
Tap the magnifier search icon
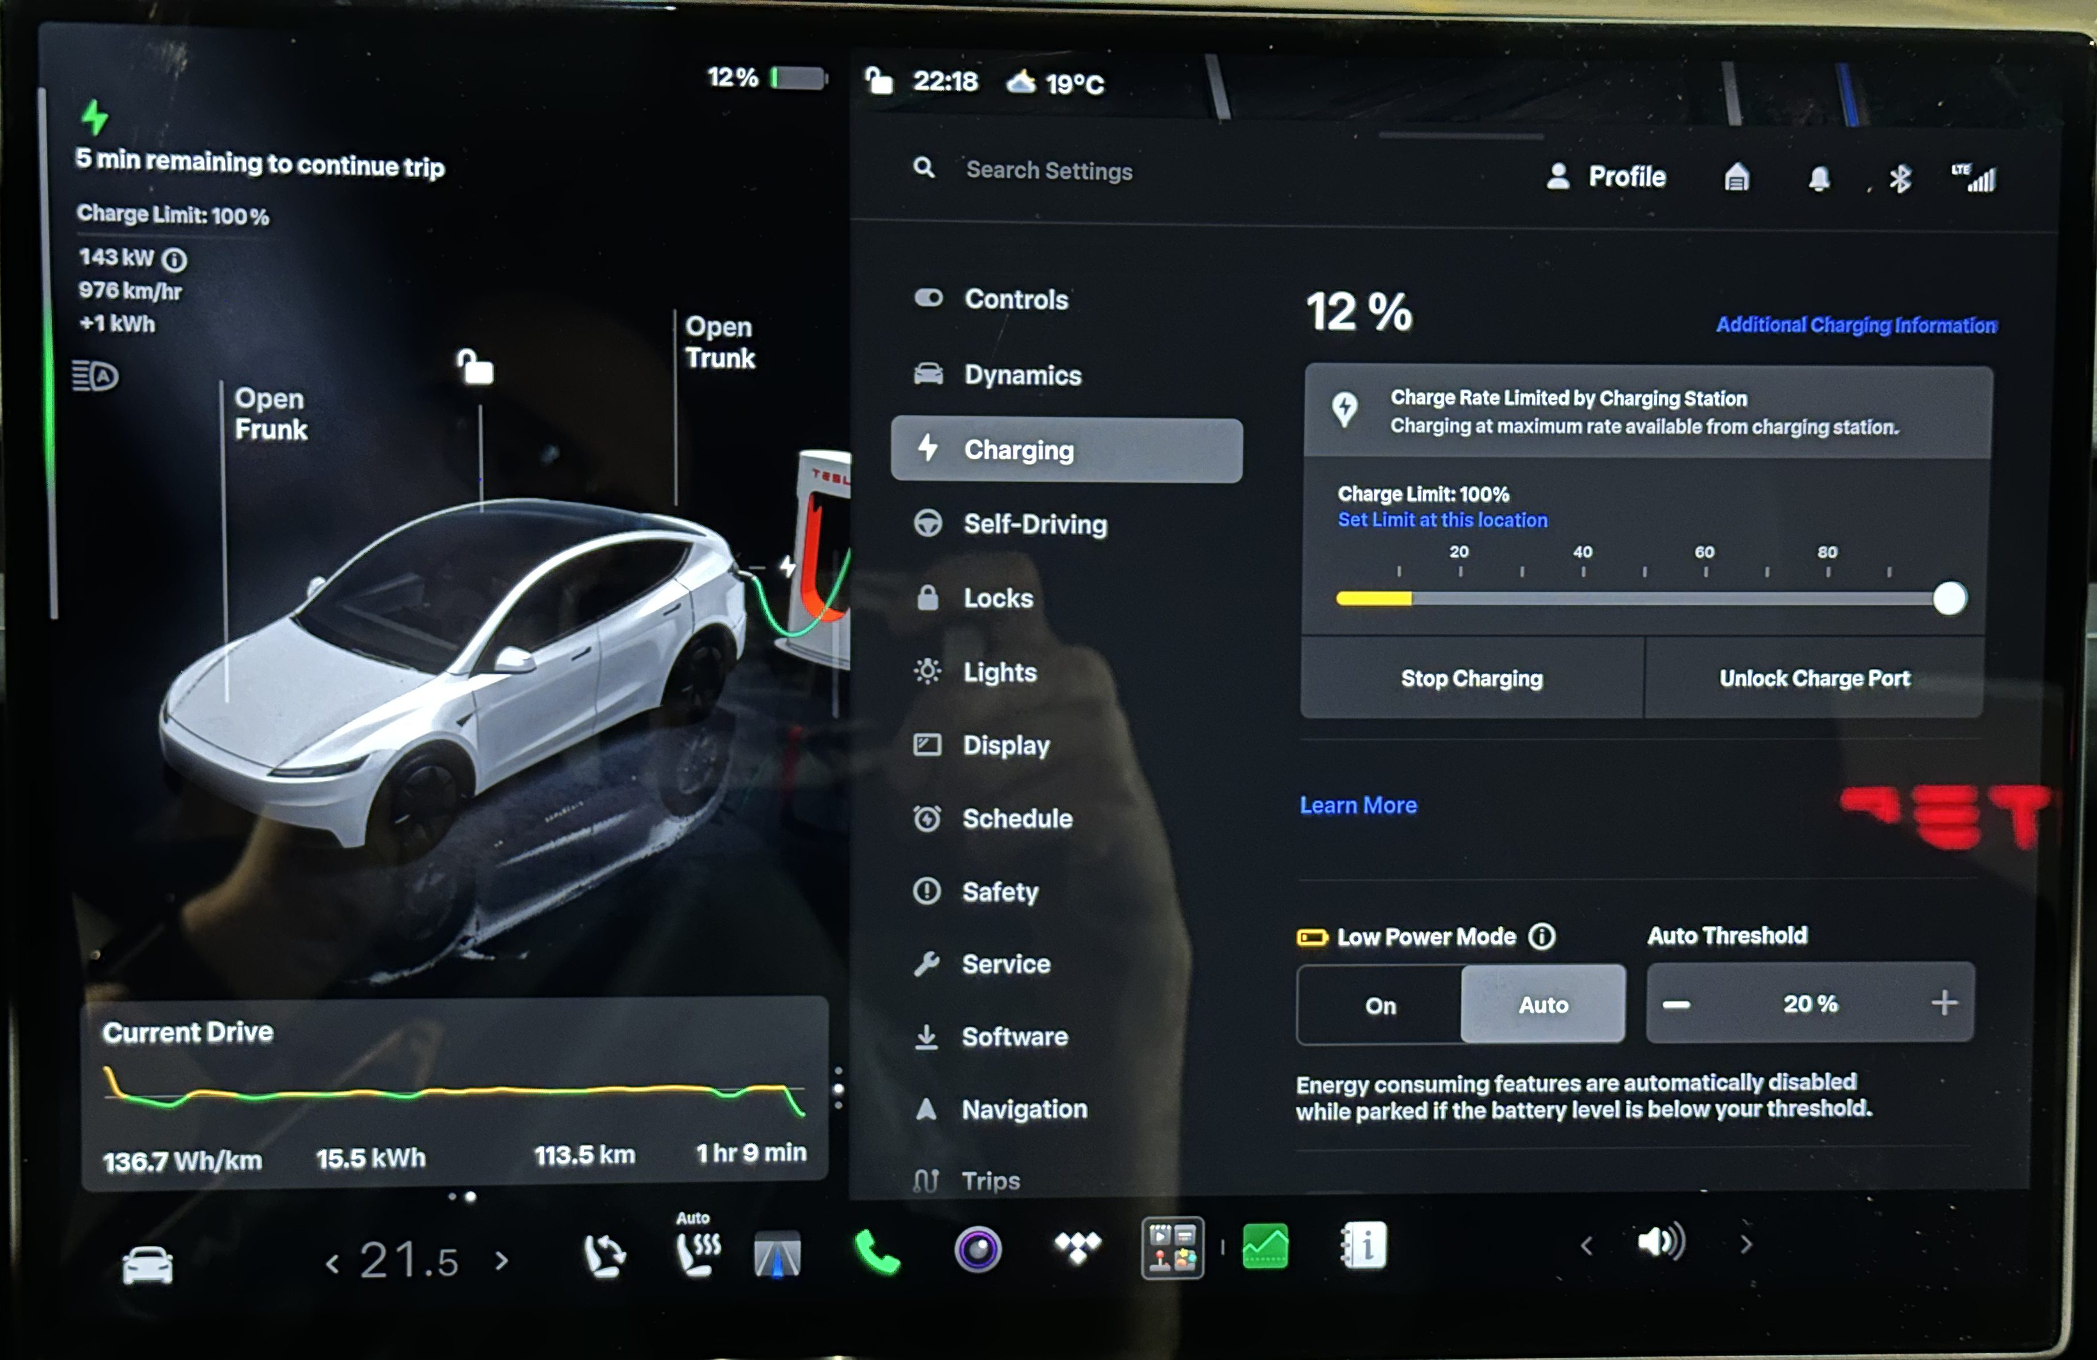(x=923, y=166)
